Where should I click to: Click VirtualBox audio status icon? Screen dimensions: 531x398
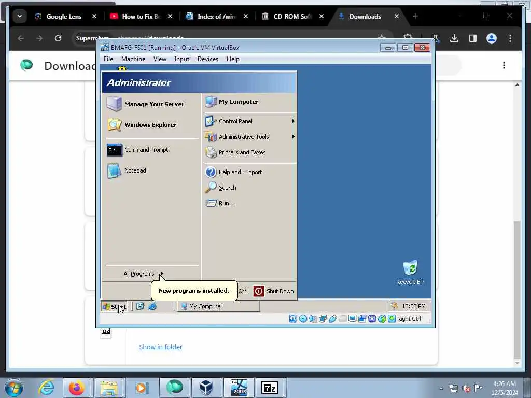point(313,319)
